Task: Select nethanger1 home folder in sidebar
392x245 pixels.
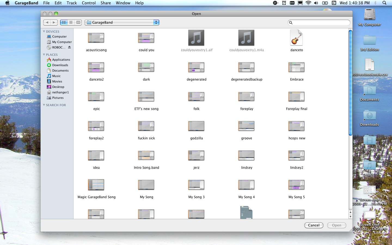Action: click(x=57, y=92)
